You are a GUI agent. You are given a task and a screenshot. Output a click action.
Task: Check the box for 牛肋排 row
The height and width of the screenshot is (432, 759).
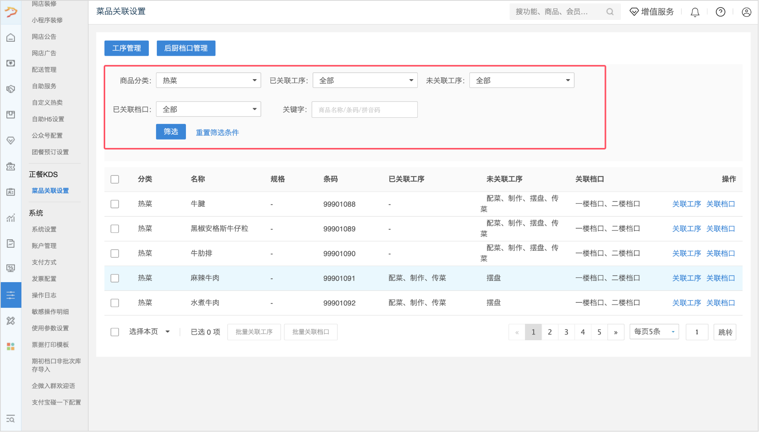(115, 253)
